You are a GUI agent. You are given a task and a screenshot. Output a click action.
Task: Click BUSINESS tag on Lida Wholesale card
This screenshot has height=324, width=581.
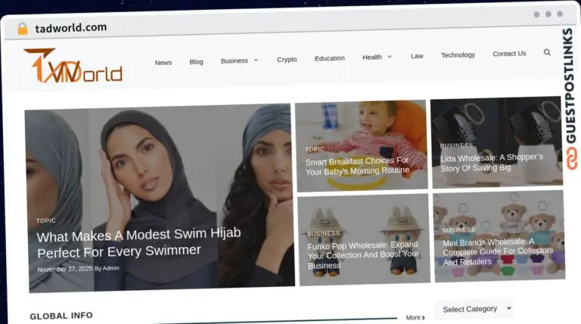[456, 145]
